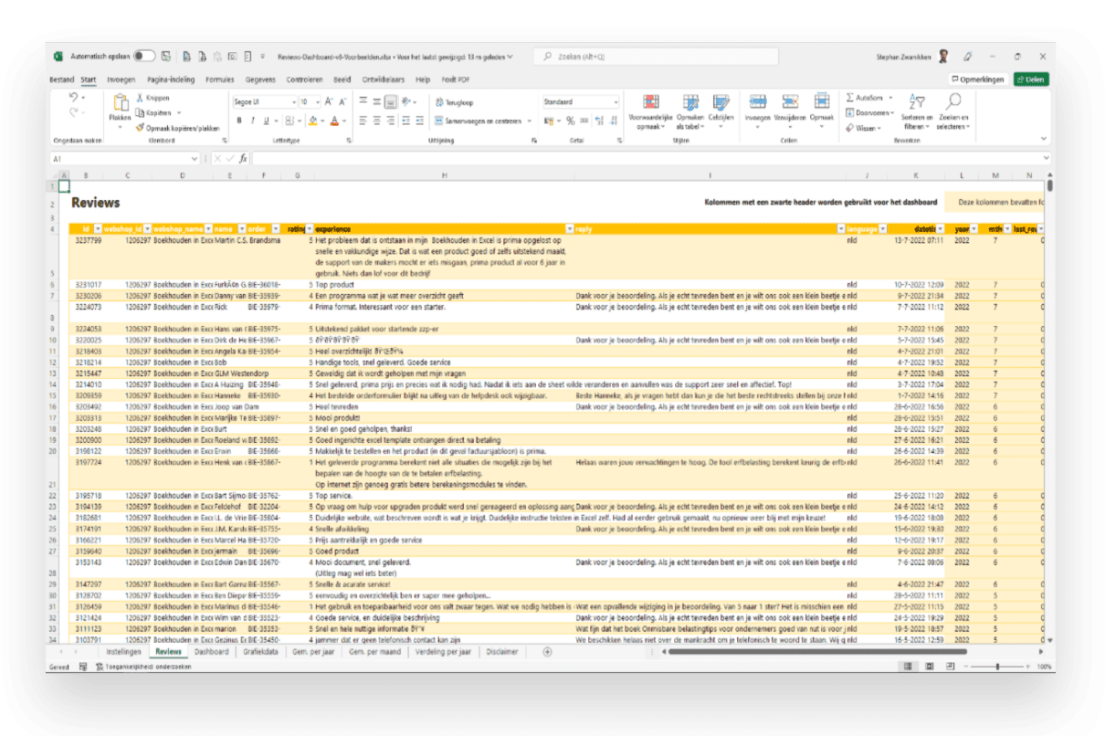
Task: Click the Plakken (paste) clipboard icon
Action: coord(120,103)
